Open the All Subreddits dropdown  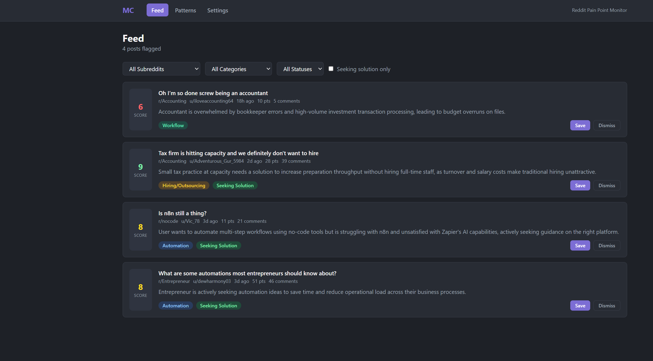[x=161, y=69]
